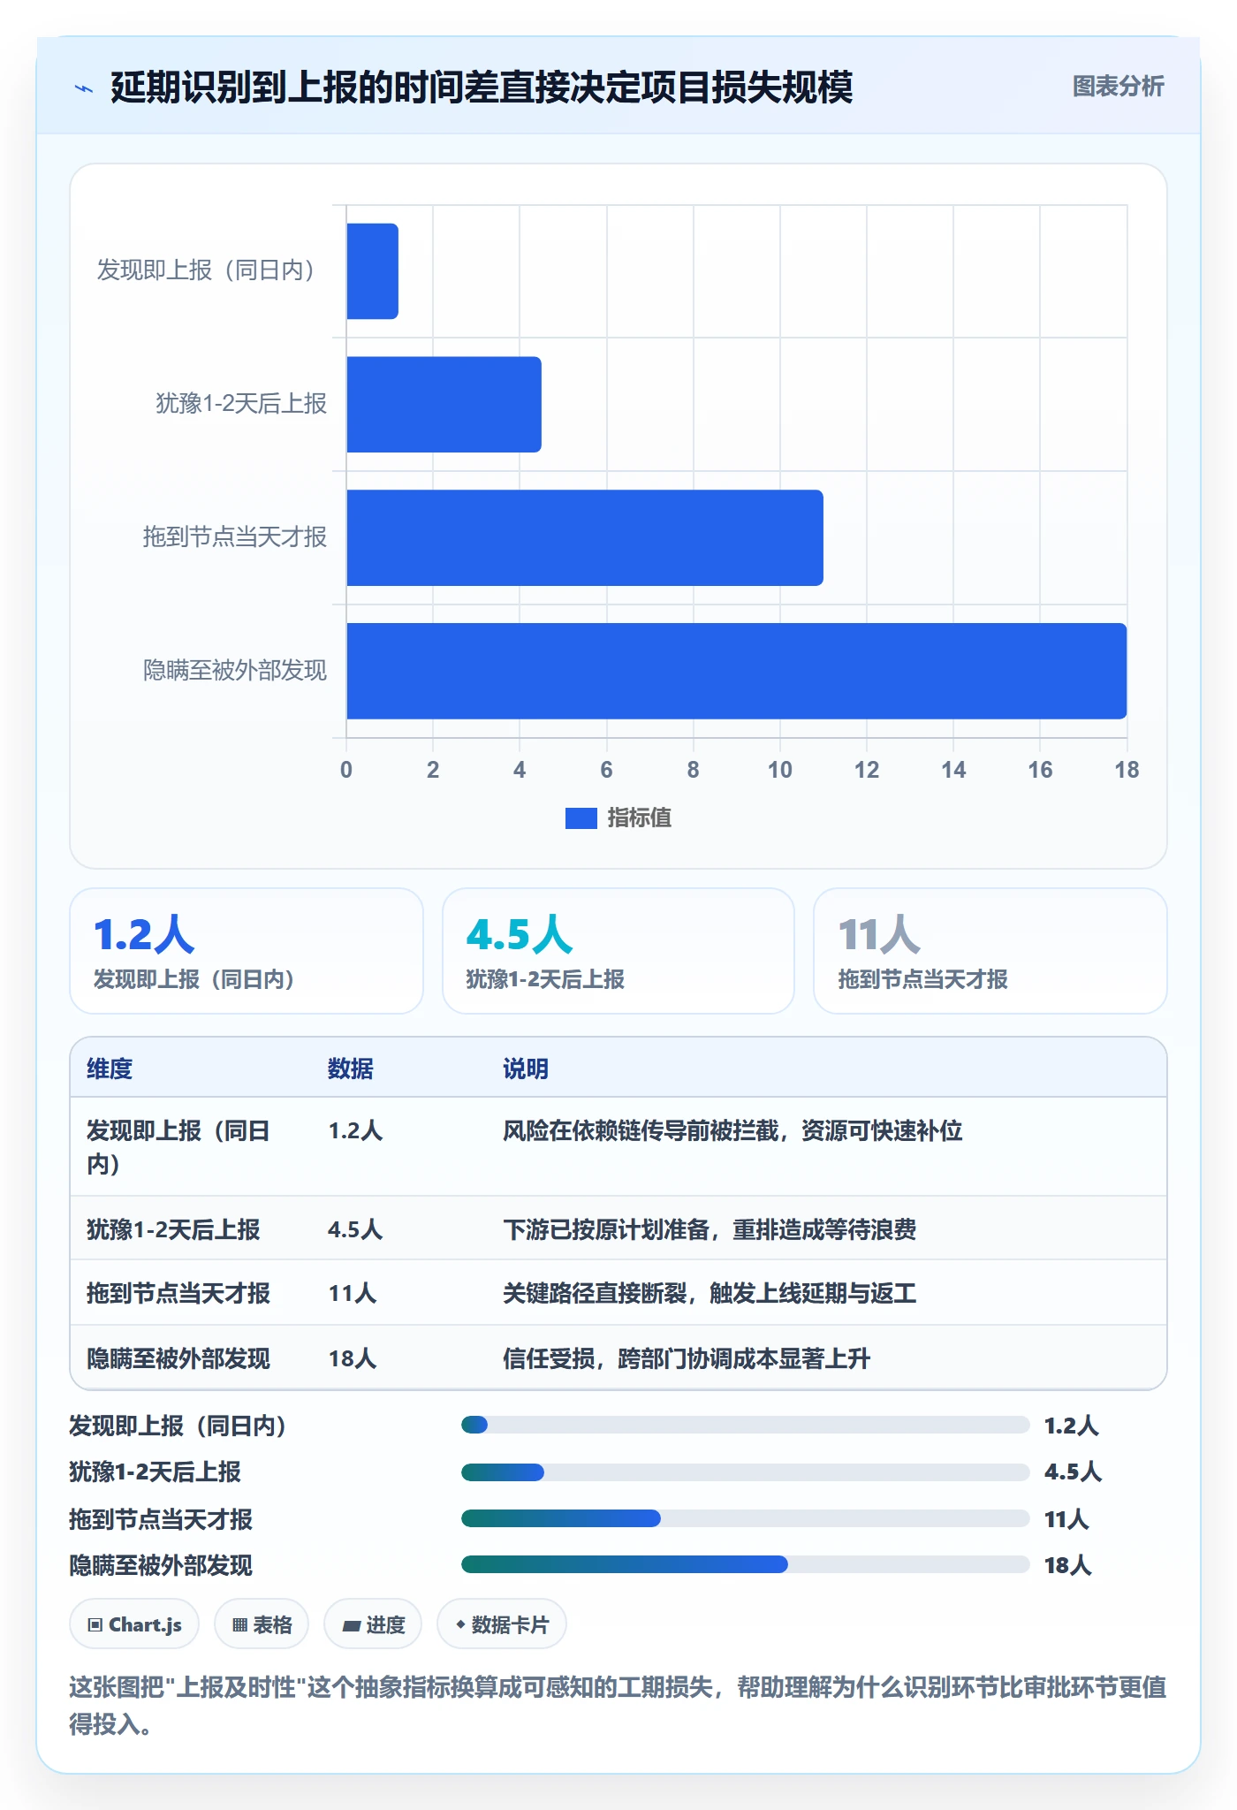
Task: Click the summary paragraph starting 这张图把
Action: 618,1706
